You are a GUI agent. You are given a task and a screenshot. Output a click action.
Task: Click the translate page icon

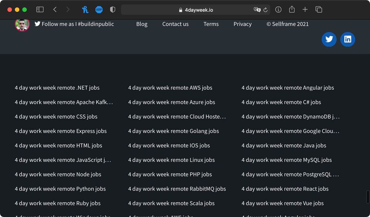tap(257, 10)
